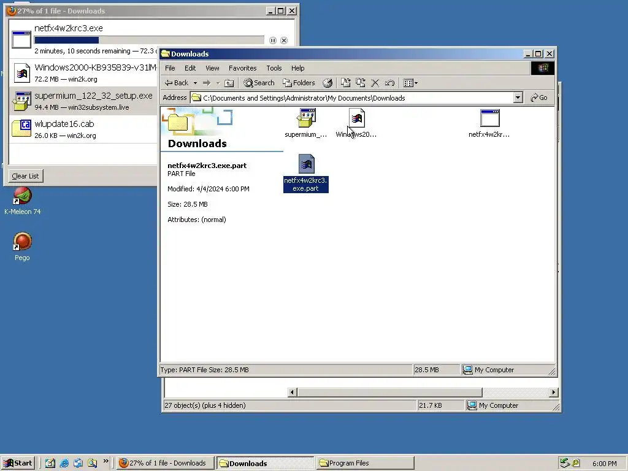Open the File menu in Downloads explorer
This screenshot has height=471, width=628.
pos(170,68)
